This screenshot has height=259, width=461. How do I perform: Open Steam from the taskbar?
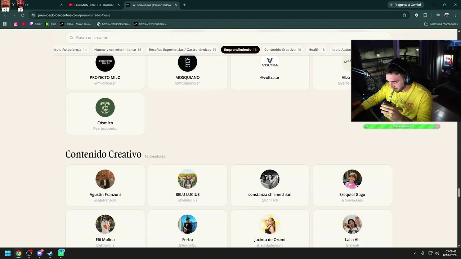[x=50, y=253]
